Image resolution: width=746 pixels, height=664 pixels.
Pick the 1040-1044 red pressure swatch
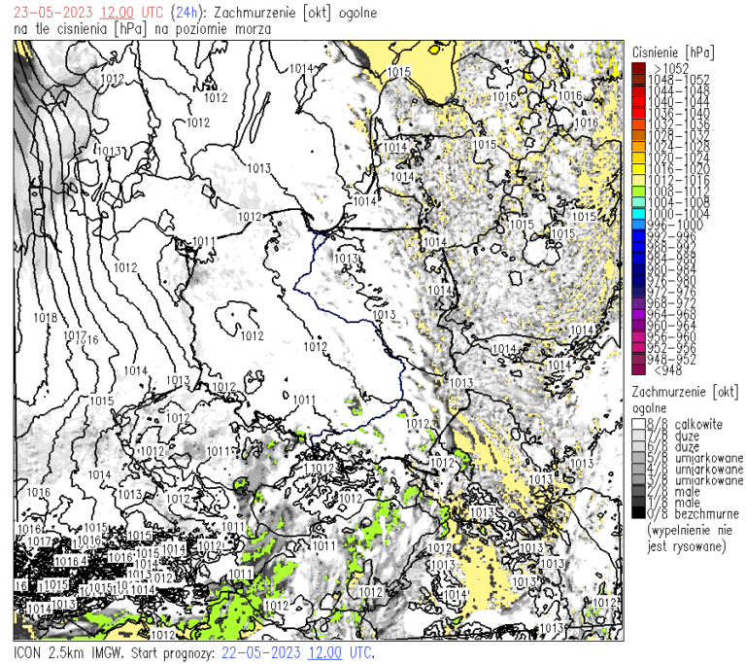point(638,101)
